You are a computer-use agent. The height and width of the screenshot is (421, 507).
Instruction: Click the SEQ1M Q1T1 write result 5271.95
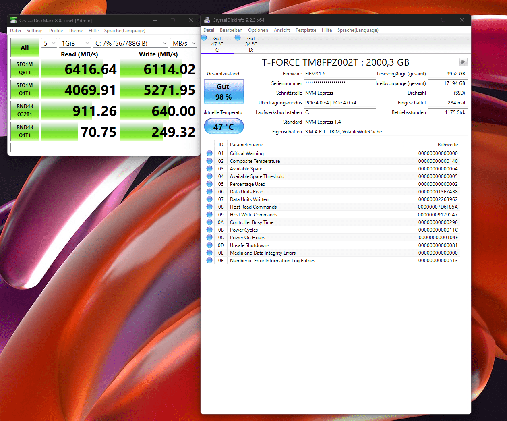coord(159,89)
